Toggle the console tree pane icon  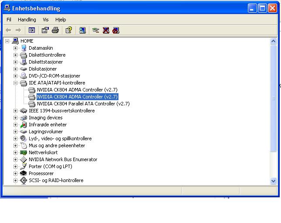click(x=32, y=30)
